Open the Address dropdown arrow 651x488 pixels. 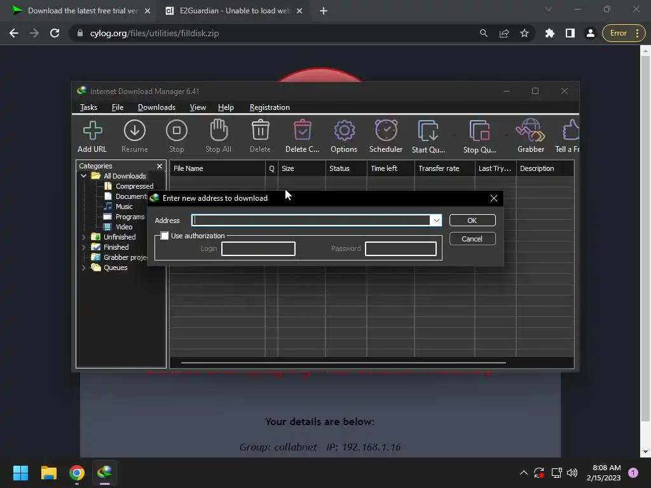point(436,220)
